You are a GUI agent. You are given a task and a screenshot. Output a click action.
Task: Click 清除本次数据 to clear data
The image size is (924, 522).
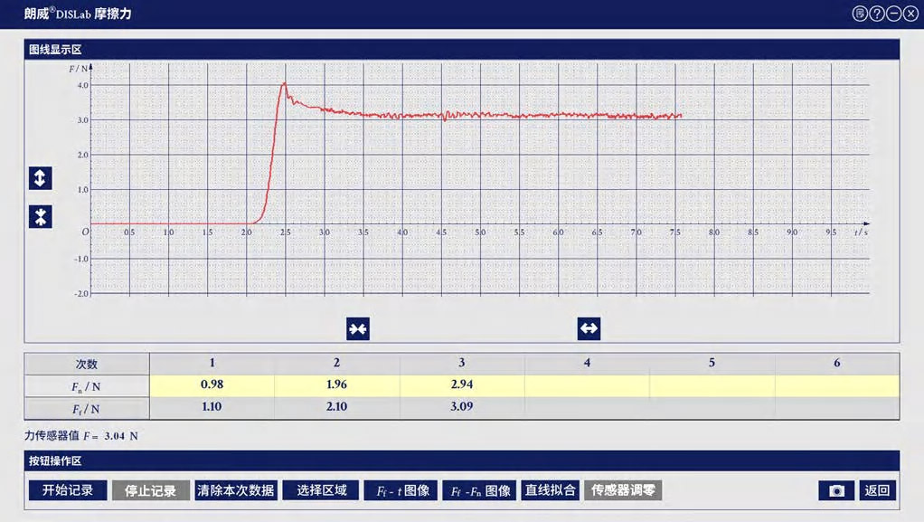tap(235, 490)
